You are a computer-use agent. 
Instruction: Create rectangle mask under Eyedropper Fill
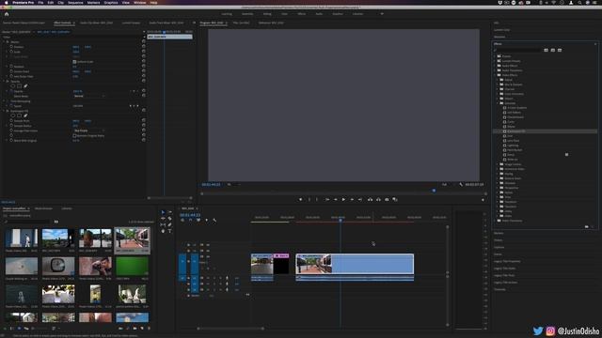click(19, 115)
